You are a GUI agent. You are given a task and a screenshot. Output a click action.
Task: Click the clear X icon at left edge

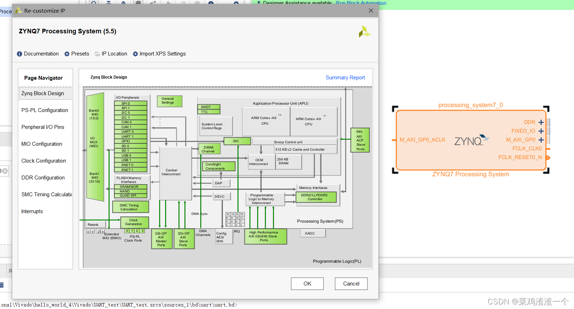point(5,171)
